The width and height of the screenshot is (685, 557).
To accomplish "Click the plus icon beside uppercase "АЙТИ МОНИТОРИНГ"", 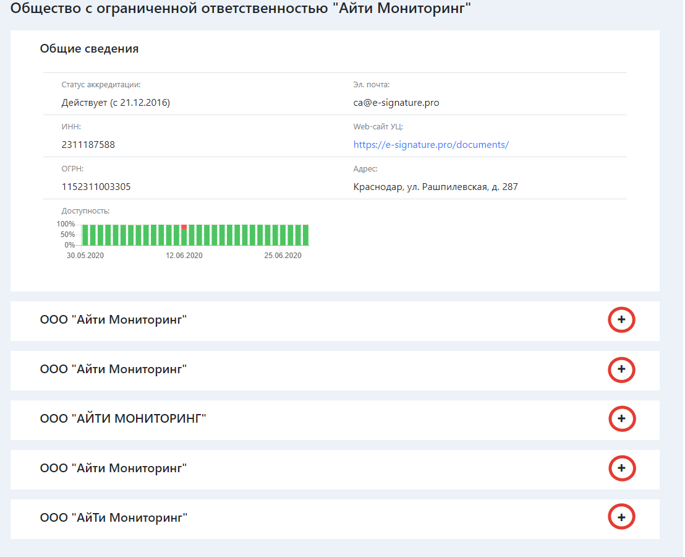I will (x=621, y=419).
